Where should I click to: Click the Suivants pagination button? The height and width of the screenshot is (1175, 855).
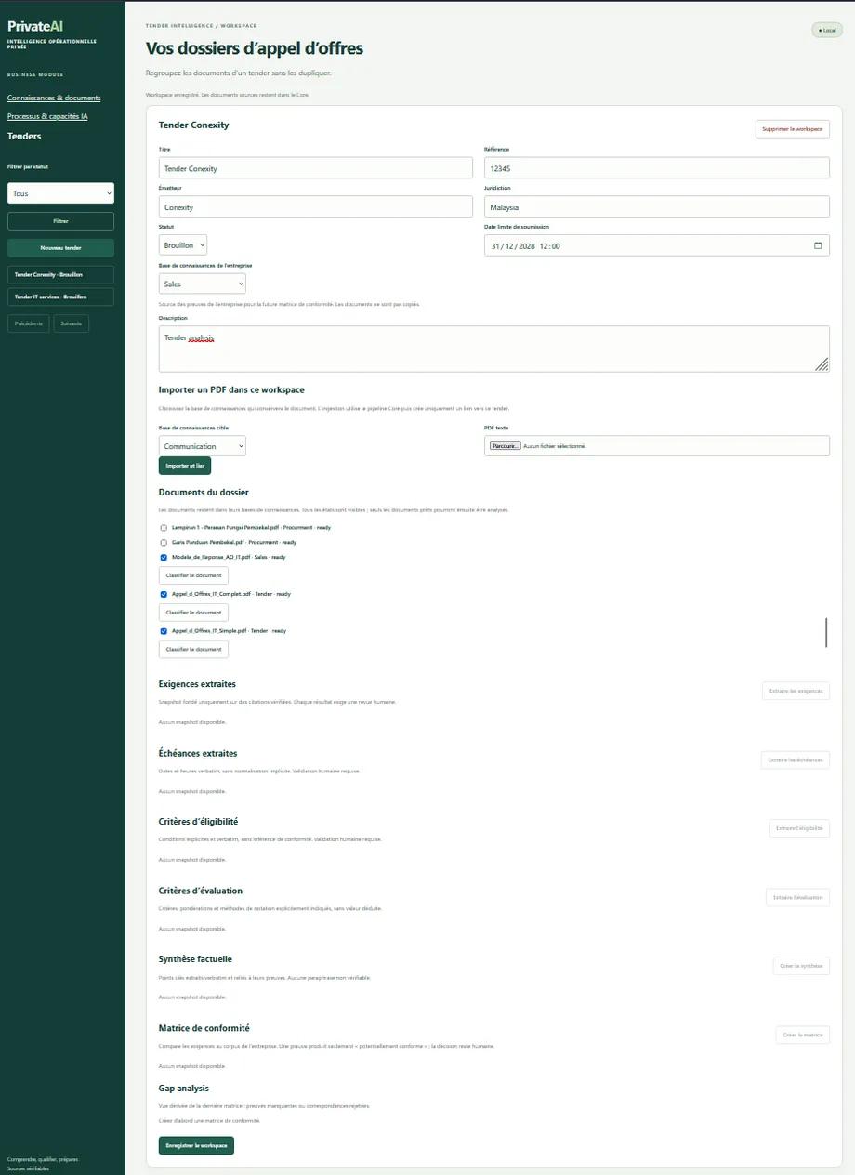tap(72, 323)
